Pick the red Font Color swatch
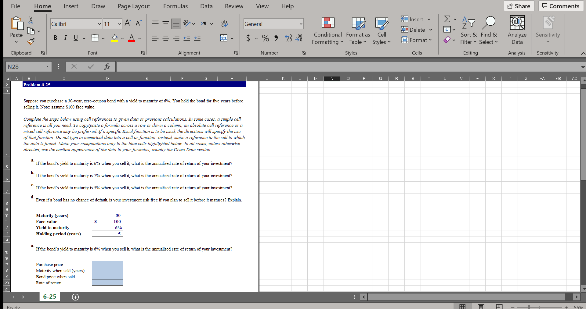Viewport: 586px width, 309px height. tap(131, 38)
